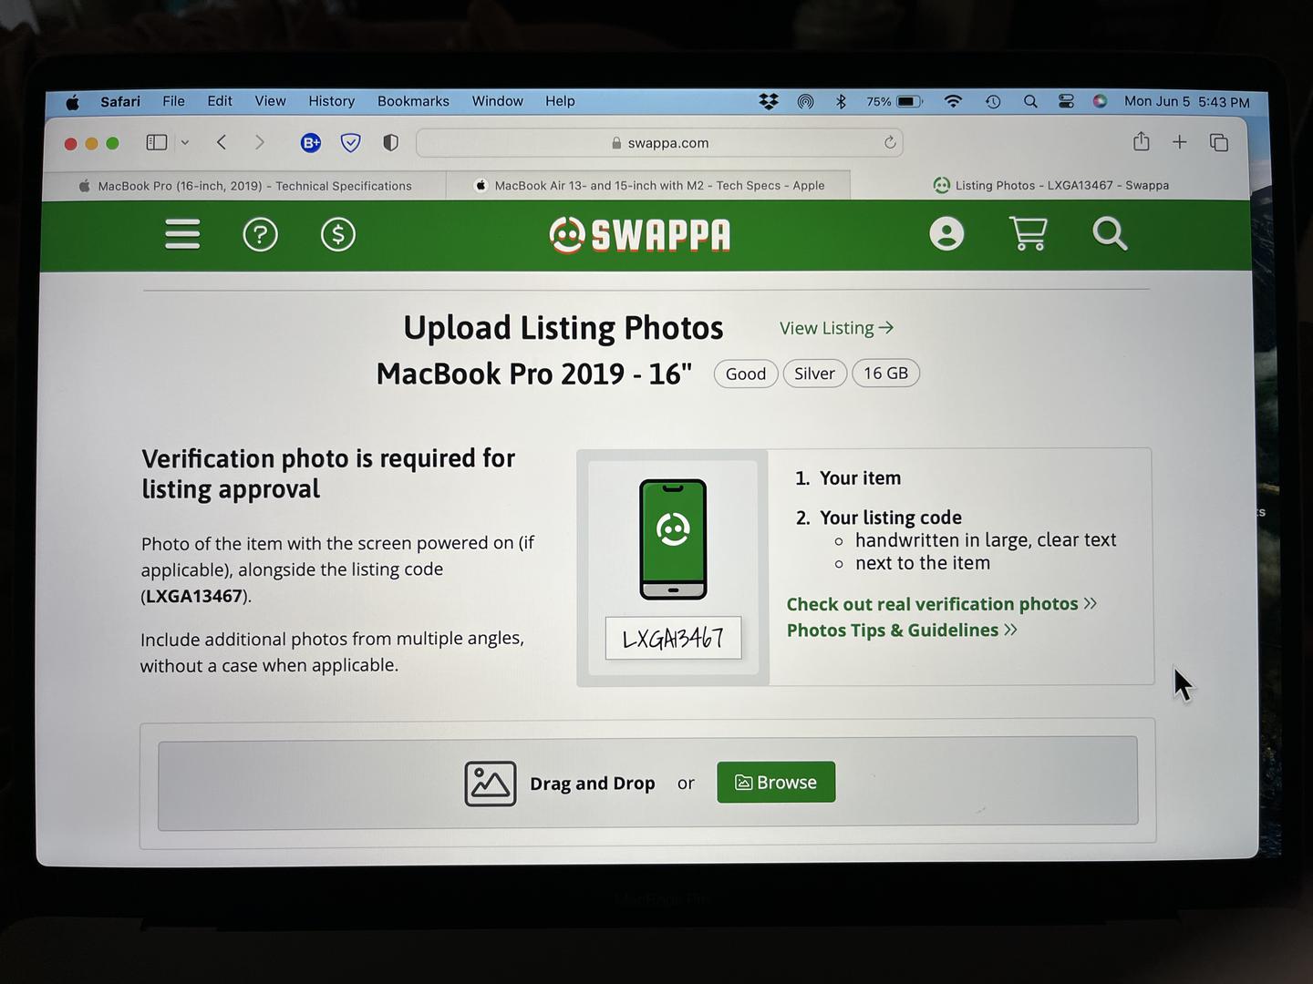Image resolution: width=1313 pixels, height=984 pixels.
Task: Click the dollar sign sell icon
Action: click(338, 235)
